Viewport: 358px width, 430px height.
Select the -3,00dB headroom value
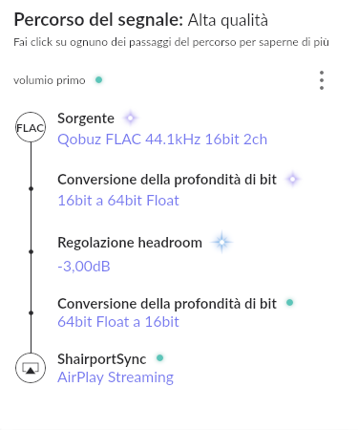84,267
